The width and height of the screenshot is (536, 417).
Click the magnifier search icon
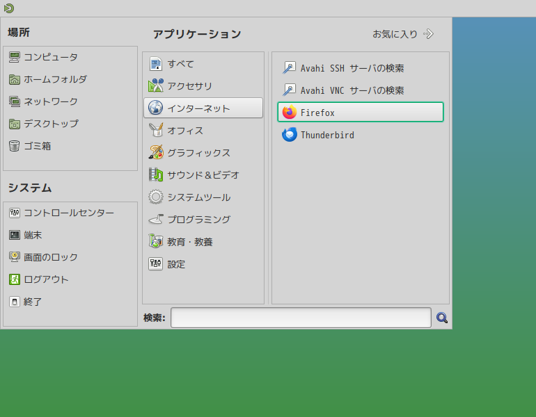point(441,318)
